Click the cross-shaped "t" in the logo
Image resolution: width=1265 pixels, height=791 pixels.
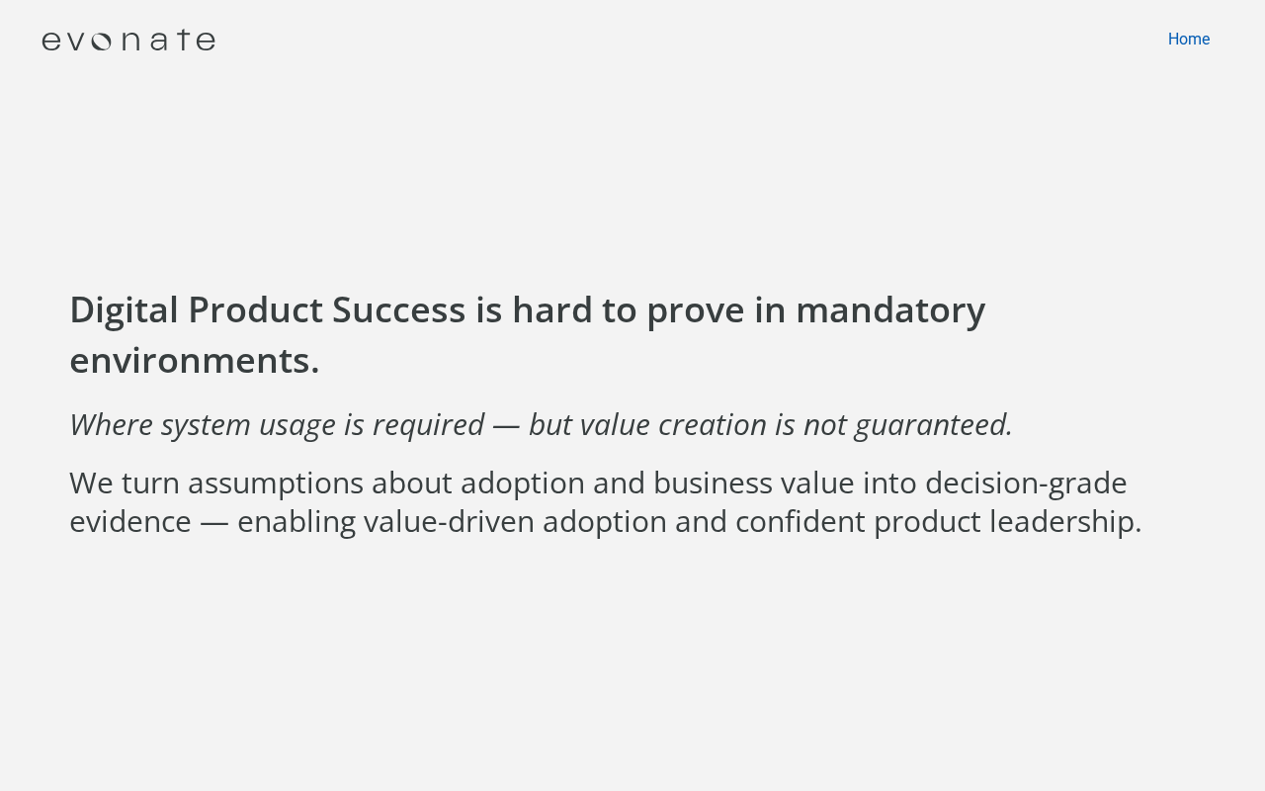click(x=183, y=40)
